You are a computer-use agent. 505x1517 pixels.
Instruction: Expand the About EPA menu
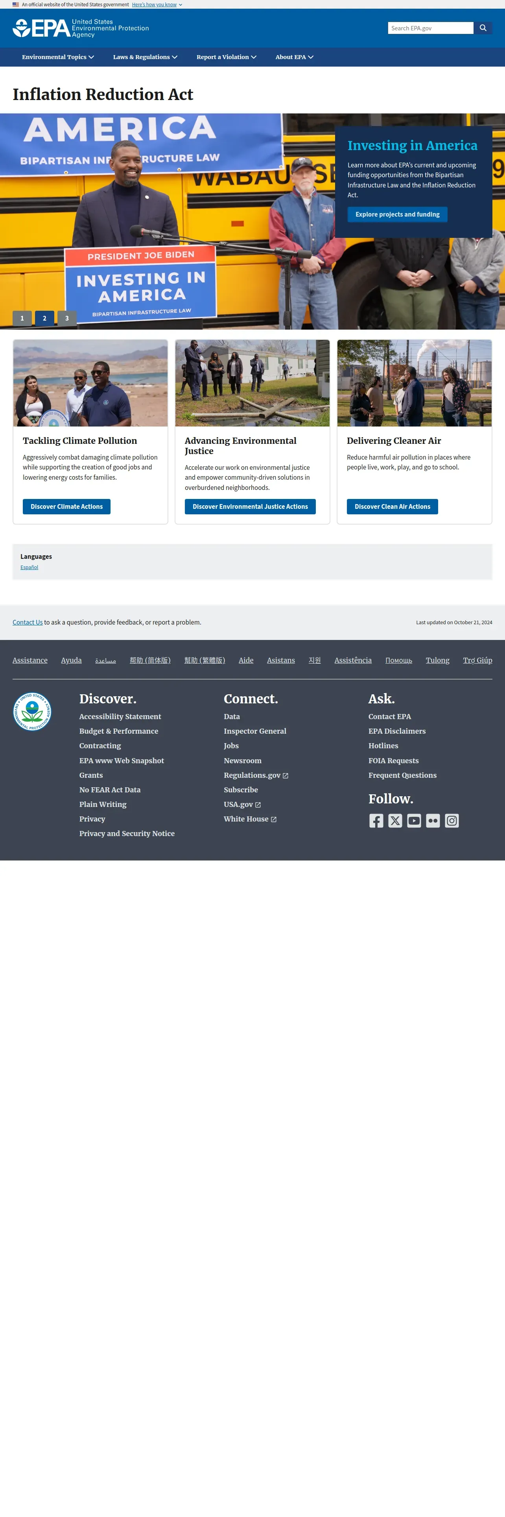click(x=295, y=57)
